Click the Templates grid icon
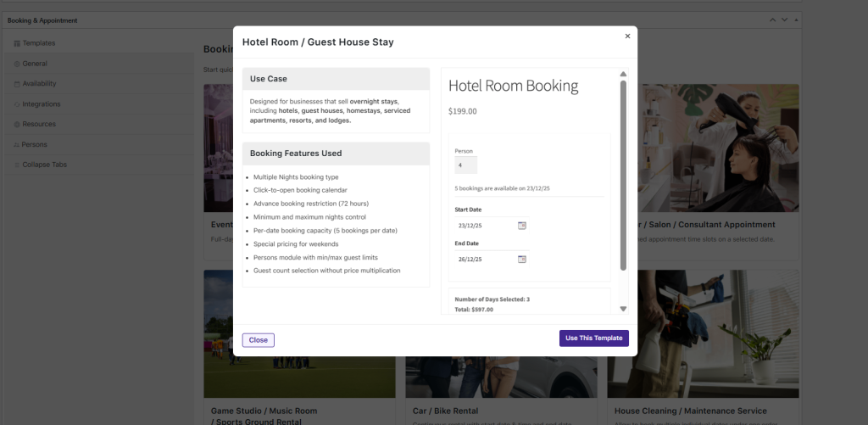 (x=17, y=43)
